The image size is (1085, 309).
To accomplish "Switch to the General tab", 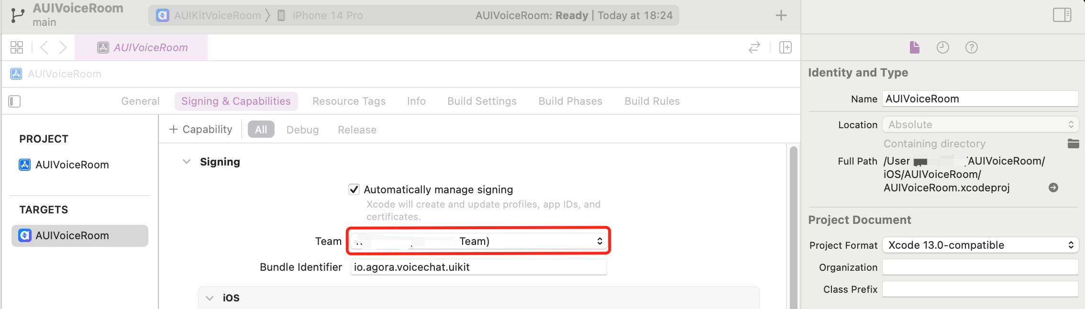I will click(140, 101).
